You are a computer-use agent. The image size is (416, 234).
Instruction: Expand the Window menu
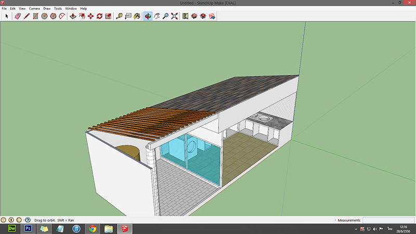click(x=71, y=9)
